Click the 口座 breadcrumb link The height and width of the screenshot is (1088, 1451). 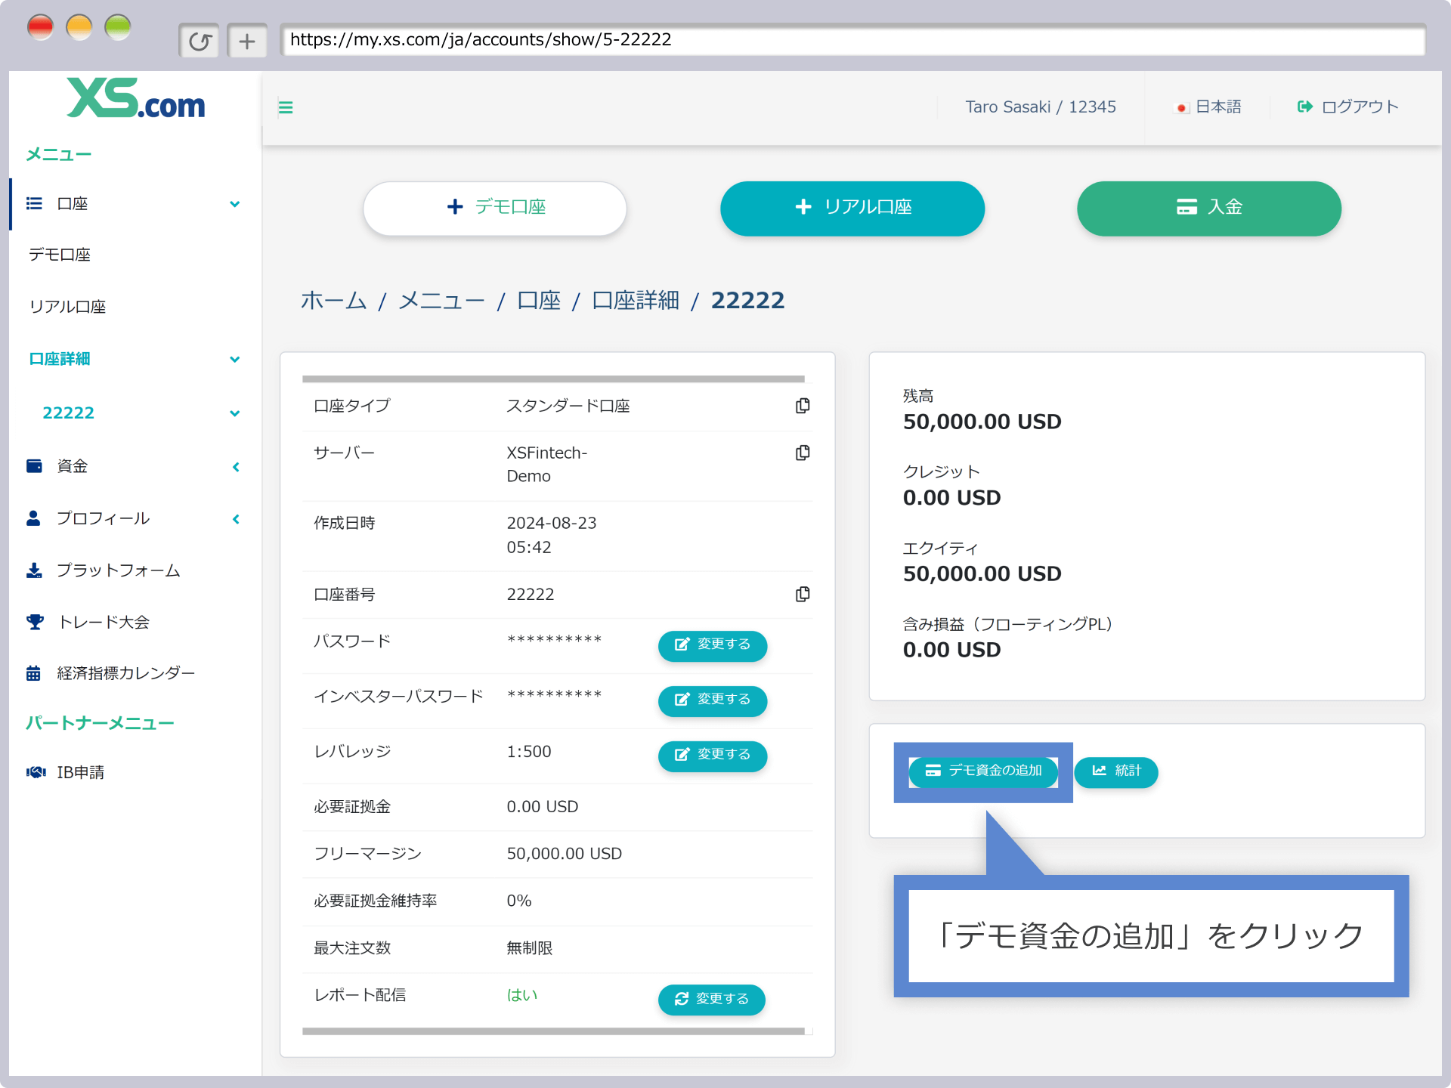pyautogui.click(x=539, y=301)
